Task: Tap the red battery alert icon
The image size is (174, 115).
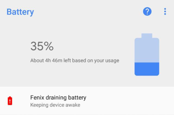Action: [x=10, y=101]
